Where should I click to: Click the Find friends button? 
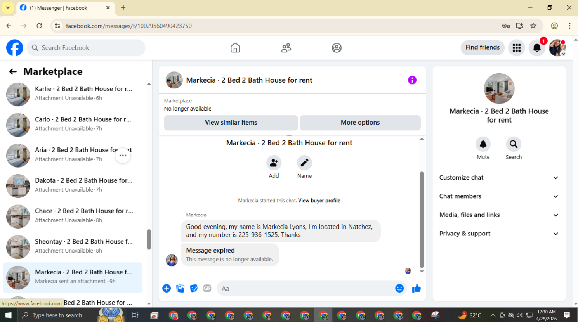[x=483, y=48]
